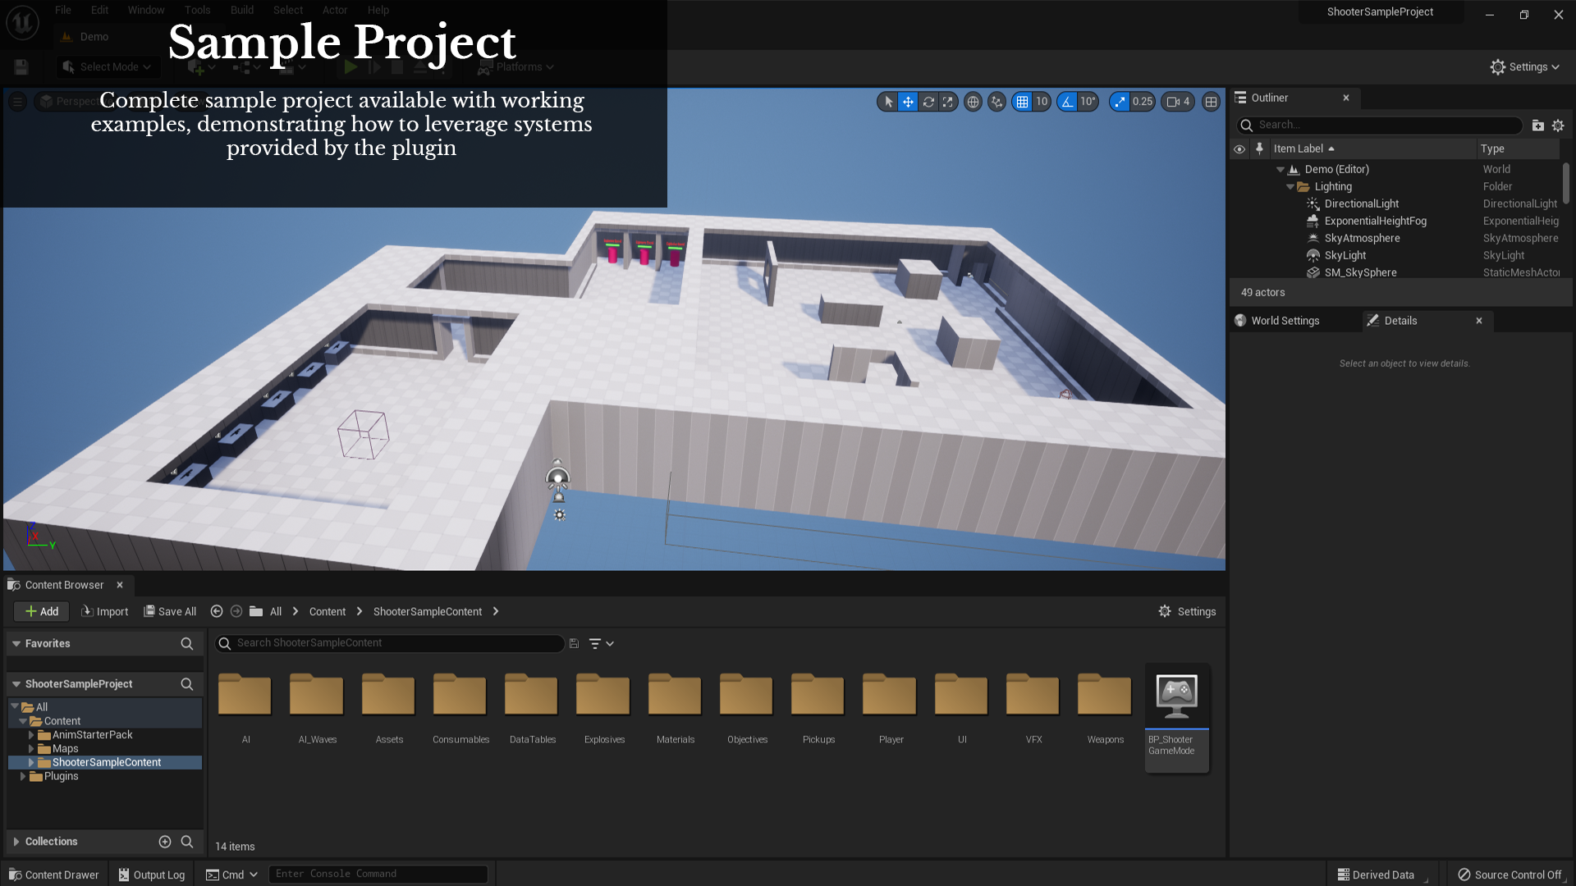Toggle grid snapping in viewport
This screenshot has height=886, width=1576.
(x=1022, y=102)
